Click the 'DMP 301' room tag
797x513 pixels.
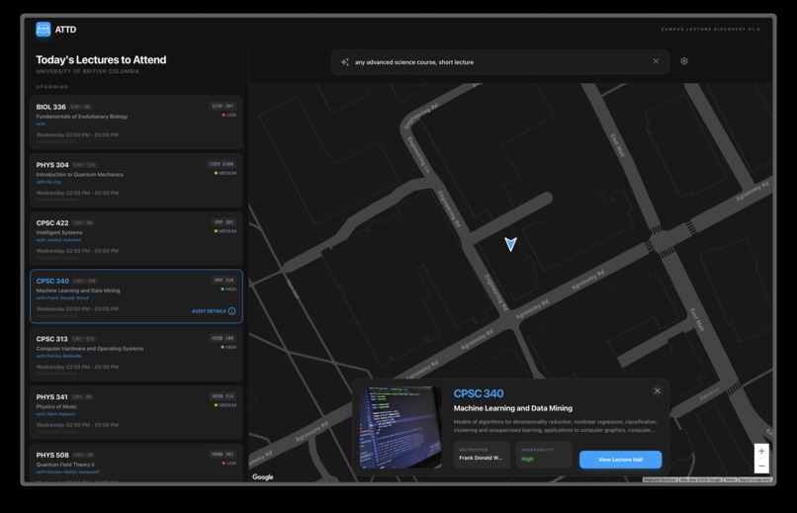coord(223,222)
